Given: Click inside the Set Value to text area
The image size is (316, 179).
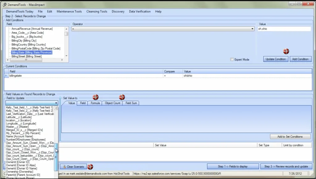Looking at the screenshot, I should coord(186,119).
